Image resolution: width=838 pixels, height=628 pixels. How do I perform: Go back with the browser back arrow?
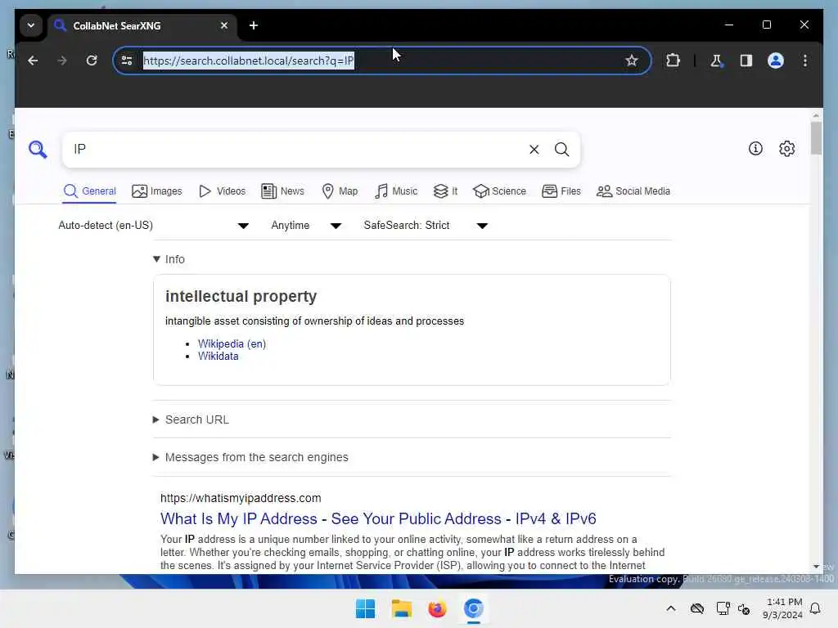click(33, 61)
